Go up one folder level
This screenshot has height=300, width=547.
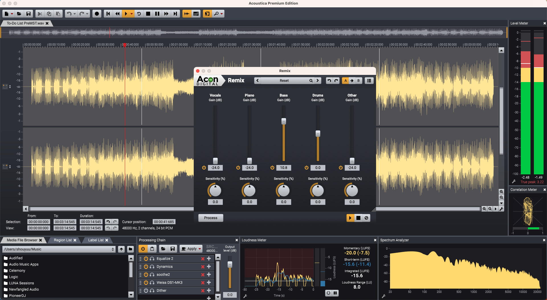[121, 249]
